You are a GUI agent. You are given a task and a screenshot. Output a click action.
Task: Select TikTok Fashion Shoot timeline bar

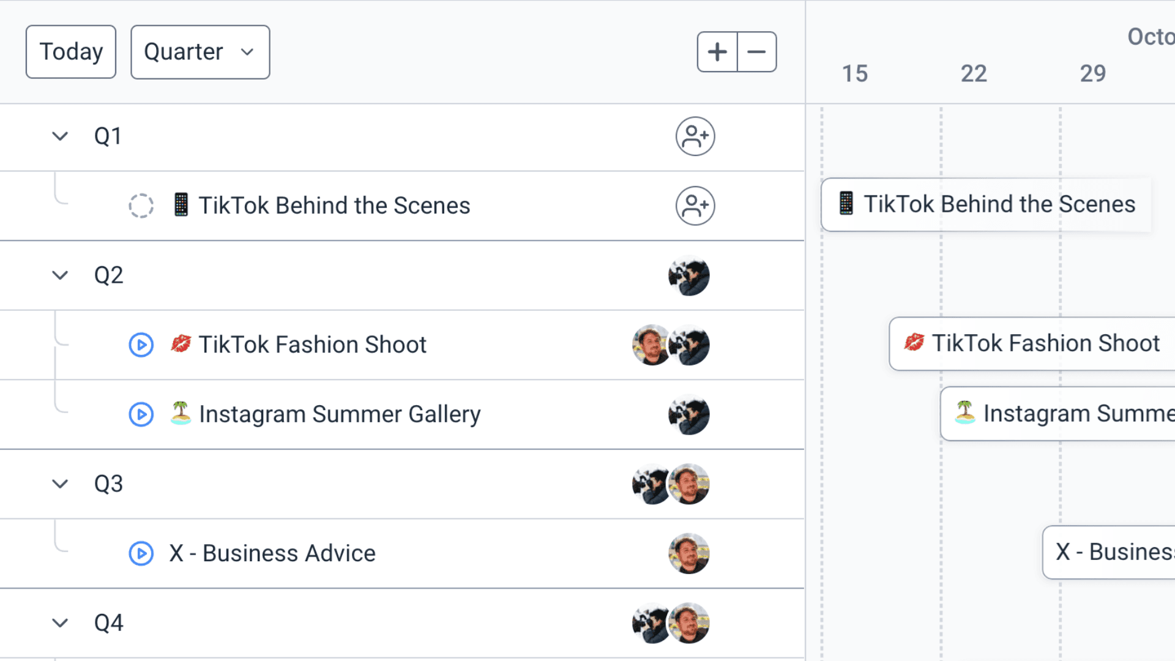pos(1032,343)
